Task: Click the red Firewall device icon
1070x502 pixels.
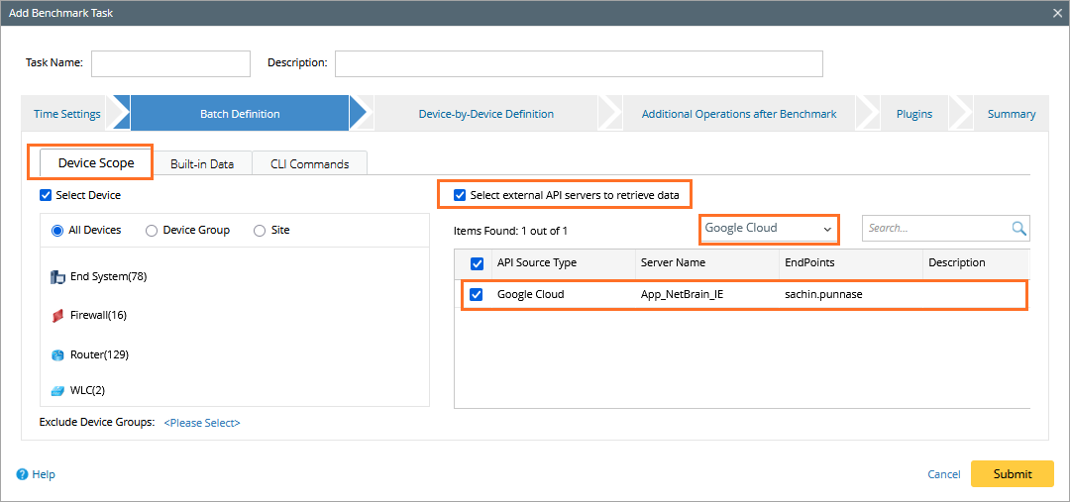Action: pyautogui.click(x=57, y=316)
